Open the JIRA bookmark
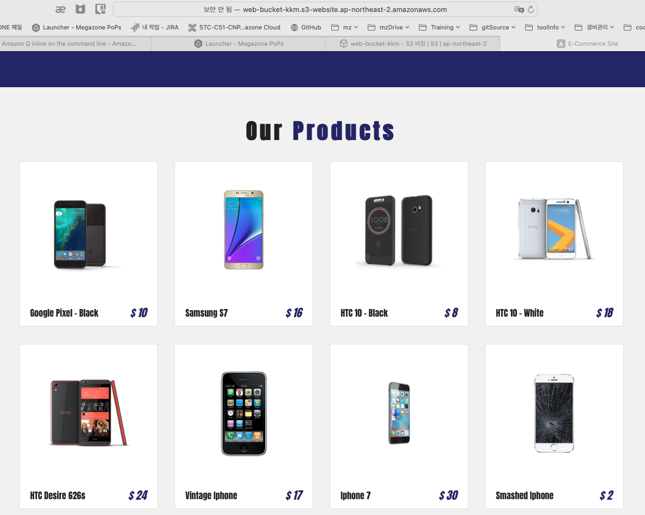The height and width of the screenshot is (515, 645). 155,27
